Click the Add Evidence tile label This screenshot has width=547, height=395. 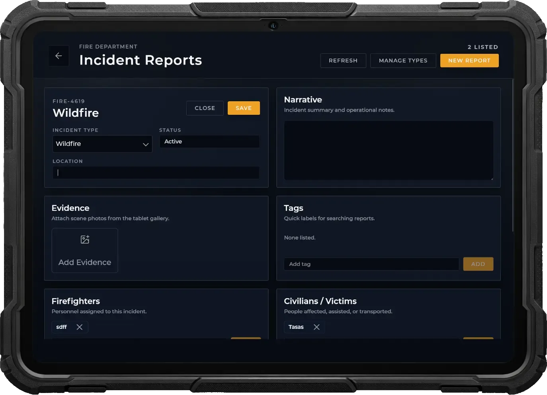coord(85,262)
